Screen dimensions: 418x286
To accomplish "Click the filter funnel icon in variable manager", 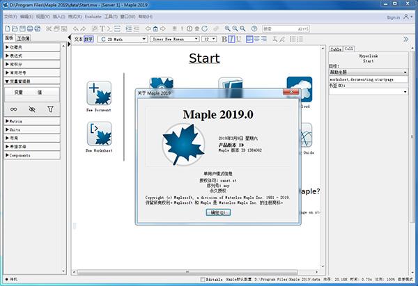I will coord(50,109).
